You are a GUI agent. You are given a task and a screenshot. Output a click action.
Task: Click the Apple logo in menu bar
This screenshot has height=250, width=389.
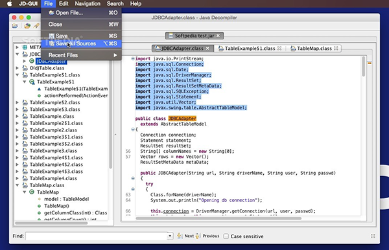(x=10, y=4)
